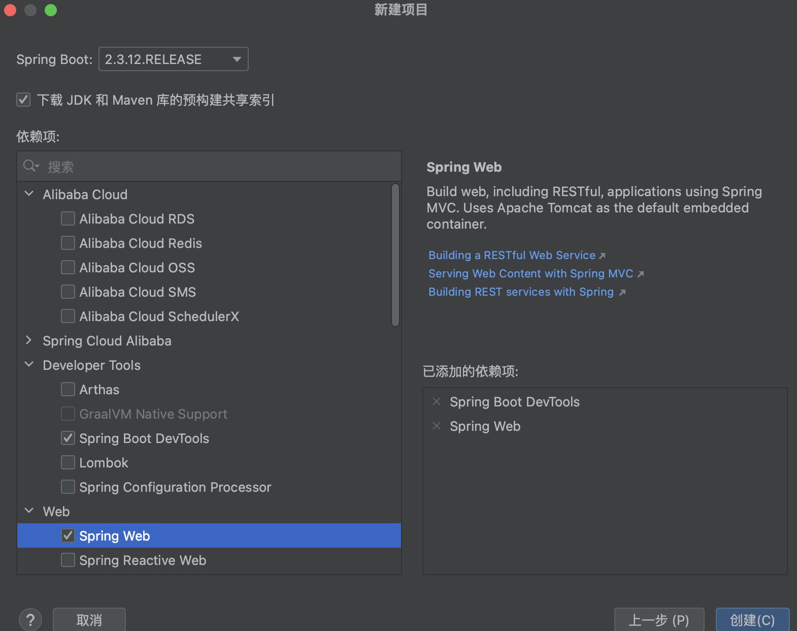
Task: Click the help question mark icon
Action: coord(30,620)
